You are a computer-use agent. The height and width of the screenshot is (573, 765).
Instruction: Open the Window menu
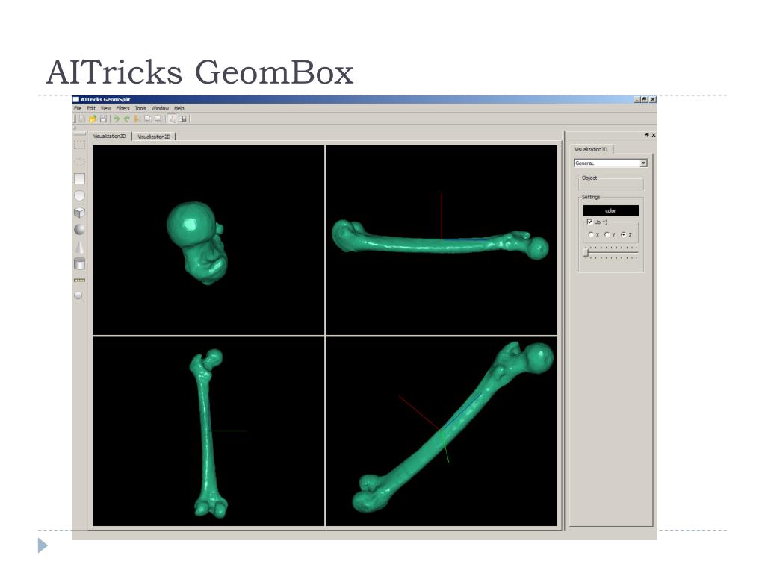click(x=160, y=108)
